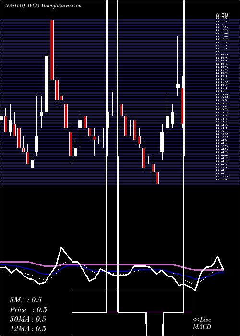Click the top price value on the price axis
This screenshot has width=240, height=336.
[x=222, y=15]
